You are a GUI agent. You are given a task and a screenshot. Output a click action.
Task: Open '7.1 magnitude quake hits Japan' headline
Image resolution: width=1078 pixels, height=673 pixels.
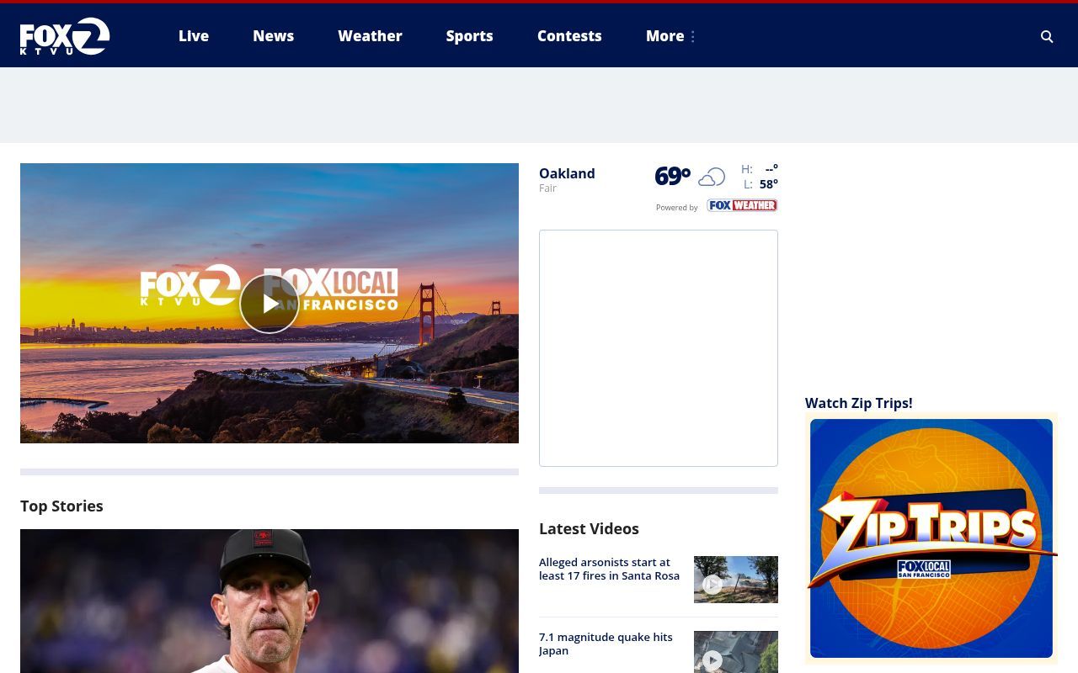pos(606,644)
